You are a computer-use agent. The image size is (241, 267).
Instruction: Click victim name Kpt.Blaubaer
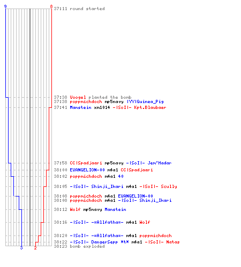click(x=150, y=107)
